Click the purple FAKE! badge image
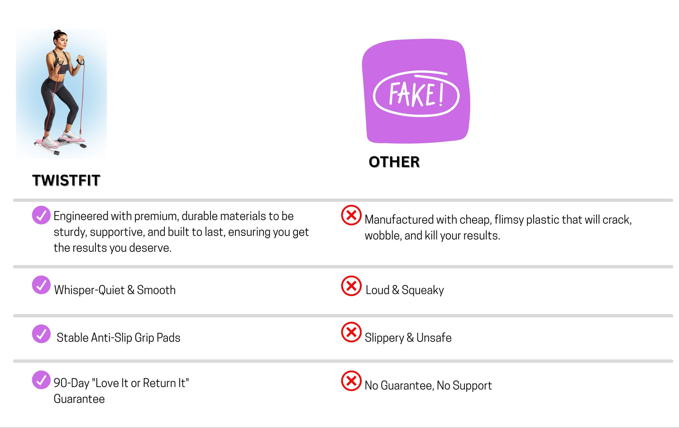The width and height of the screenshot is (679, 428). tap(416, 91)
